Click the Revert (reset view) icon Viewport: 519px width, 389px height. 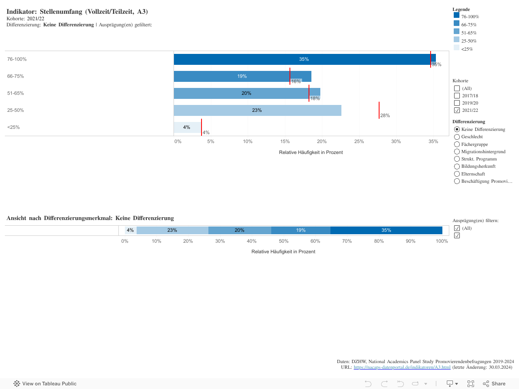400,384
